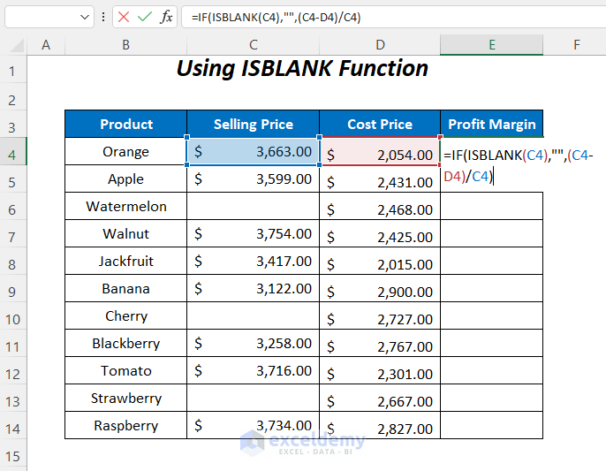Viewport: 606px width, 471px height.
Task: Select all cells with the corner triangle
Action: pyautogui.click(x=17, y=45)
